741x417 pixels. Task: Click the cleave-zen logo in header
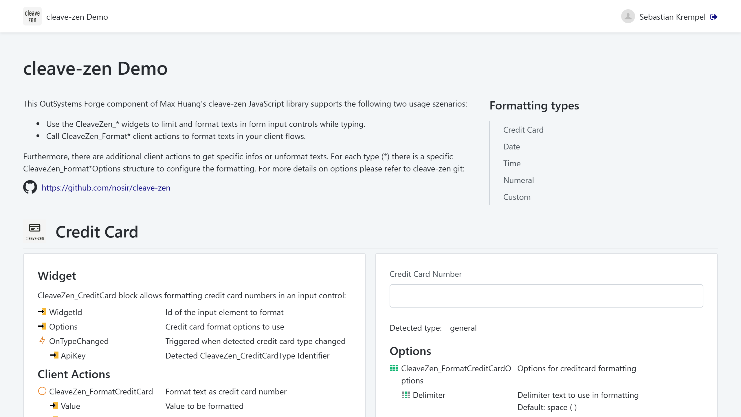coord(32,17)
